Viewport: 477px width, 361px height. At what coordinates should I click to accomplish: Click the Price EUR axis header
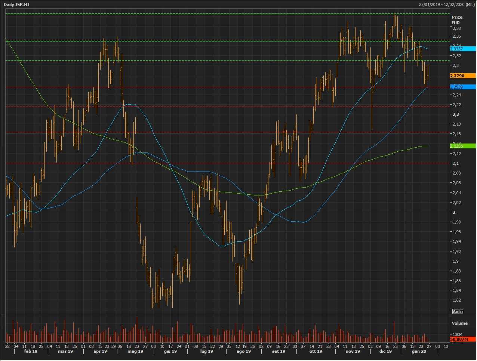(x=457, y=20)
